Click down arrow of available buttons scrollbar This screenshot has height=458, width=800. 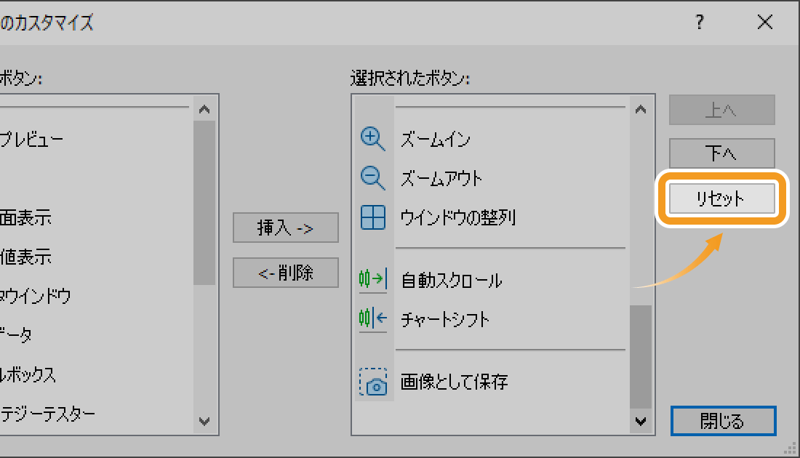tap(204, 421)
